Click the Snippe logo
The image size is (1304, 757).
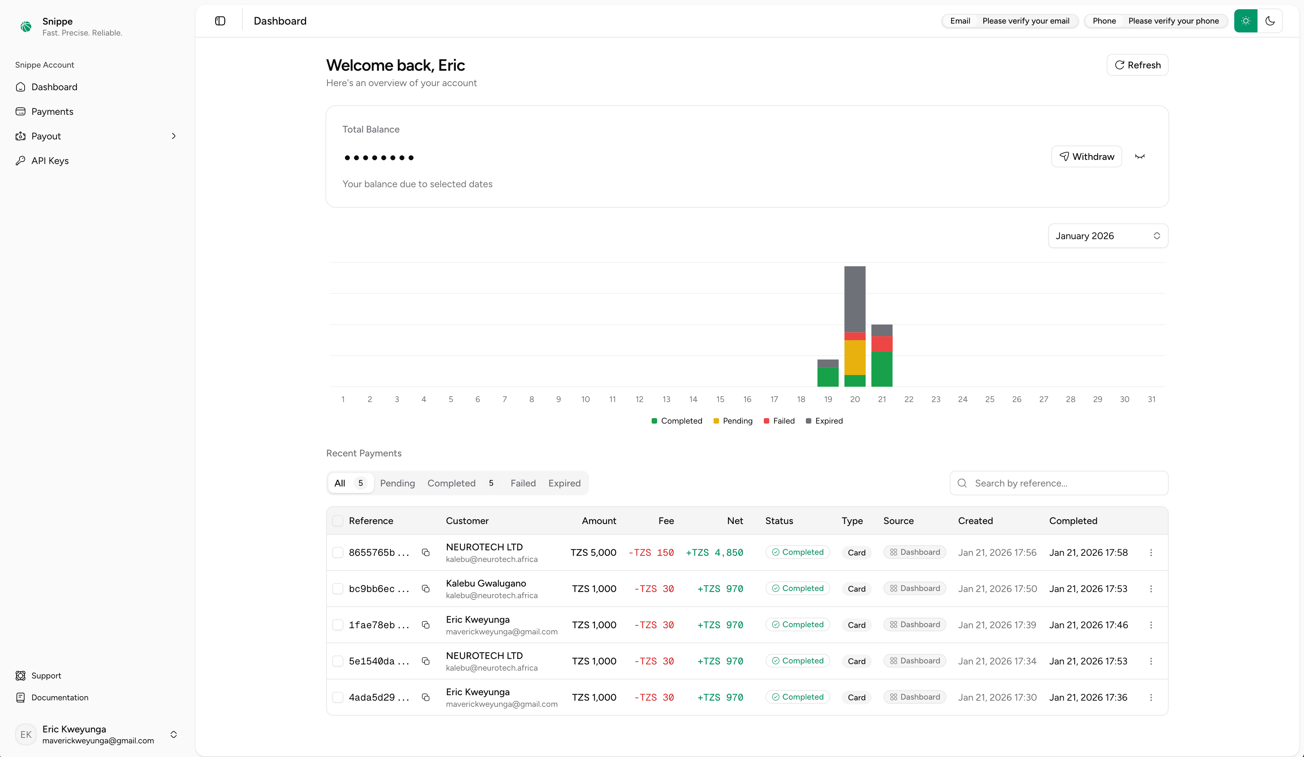click(x=26, y=26)
